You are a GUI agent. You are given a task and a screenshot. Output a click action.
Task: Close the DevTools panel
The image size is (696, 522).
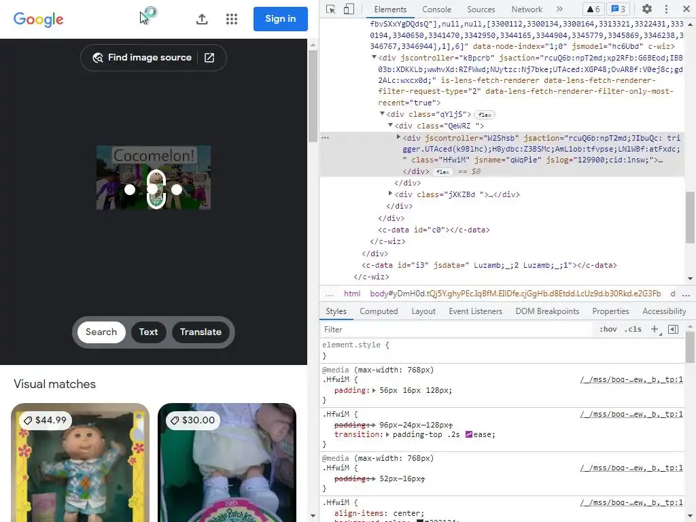pos(686,9)
